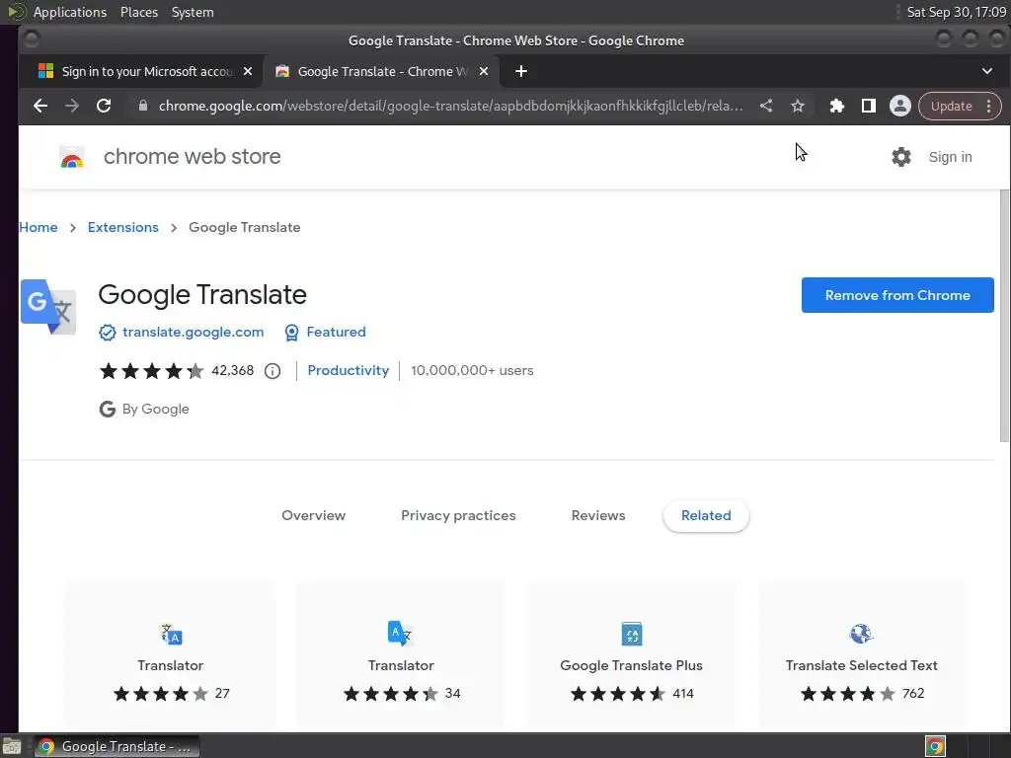
Task: Click the Featured label link
Action: [x=336, y=332]
